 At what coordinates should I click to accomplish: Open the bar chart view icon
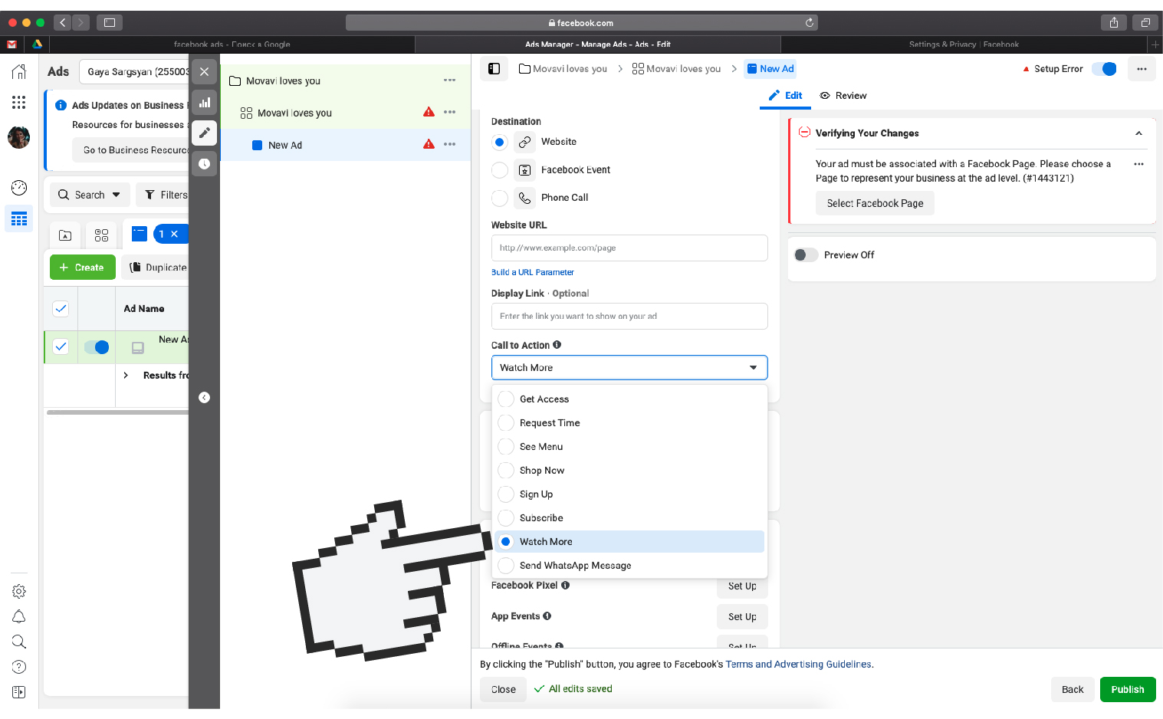(204, 102)
